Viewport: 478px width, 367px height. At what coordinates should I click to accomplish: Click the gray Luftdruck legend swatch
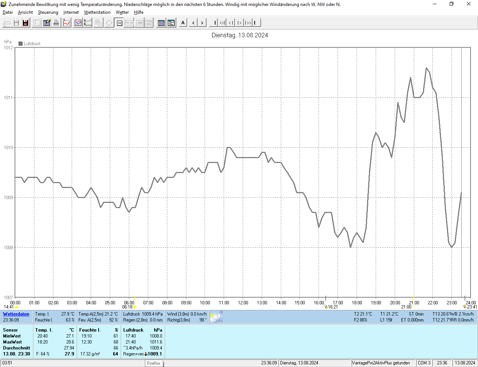(21, 44)
